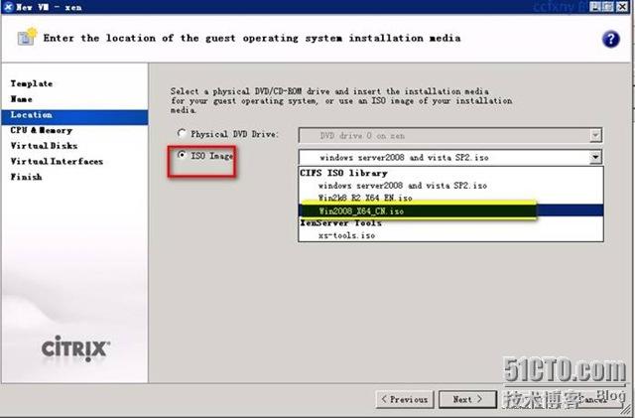The image size is (635, 418).
Task: Expand the DVD drive 0 on xen dropdown
Action: coord(594,134)
